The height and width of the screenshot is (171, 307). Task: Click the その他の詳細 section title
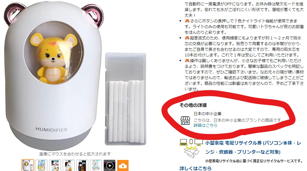[x=193, y=105]
